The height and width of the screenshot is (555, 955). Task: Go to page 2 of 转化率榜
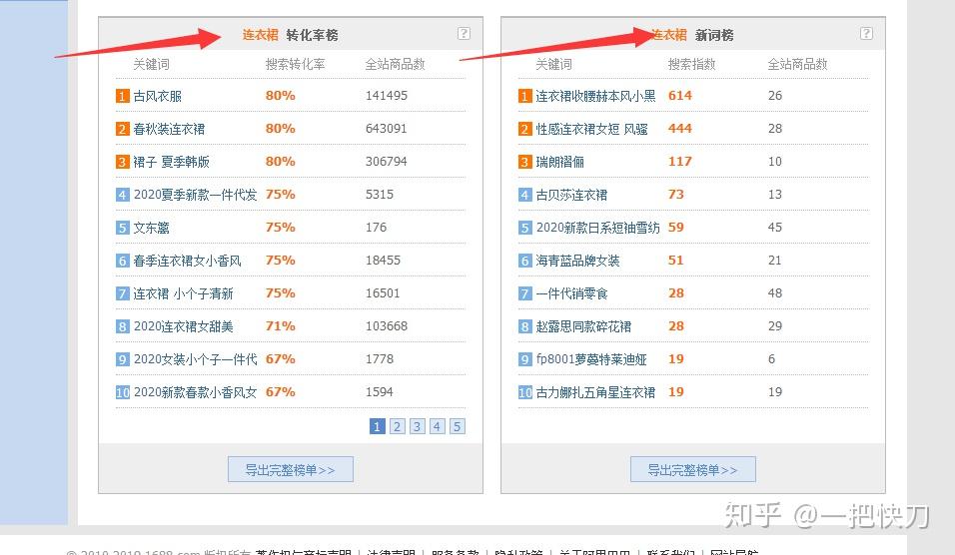tap(398, 426)
